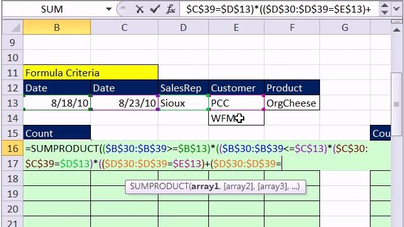The width and height of the screenshot is (404, 227).
Task: Click the Select All corner triangle
Action: (13, 27)
